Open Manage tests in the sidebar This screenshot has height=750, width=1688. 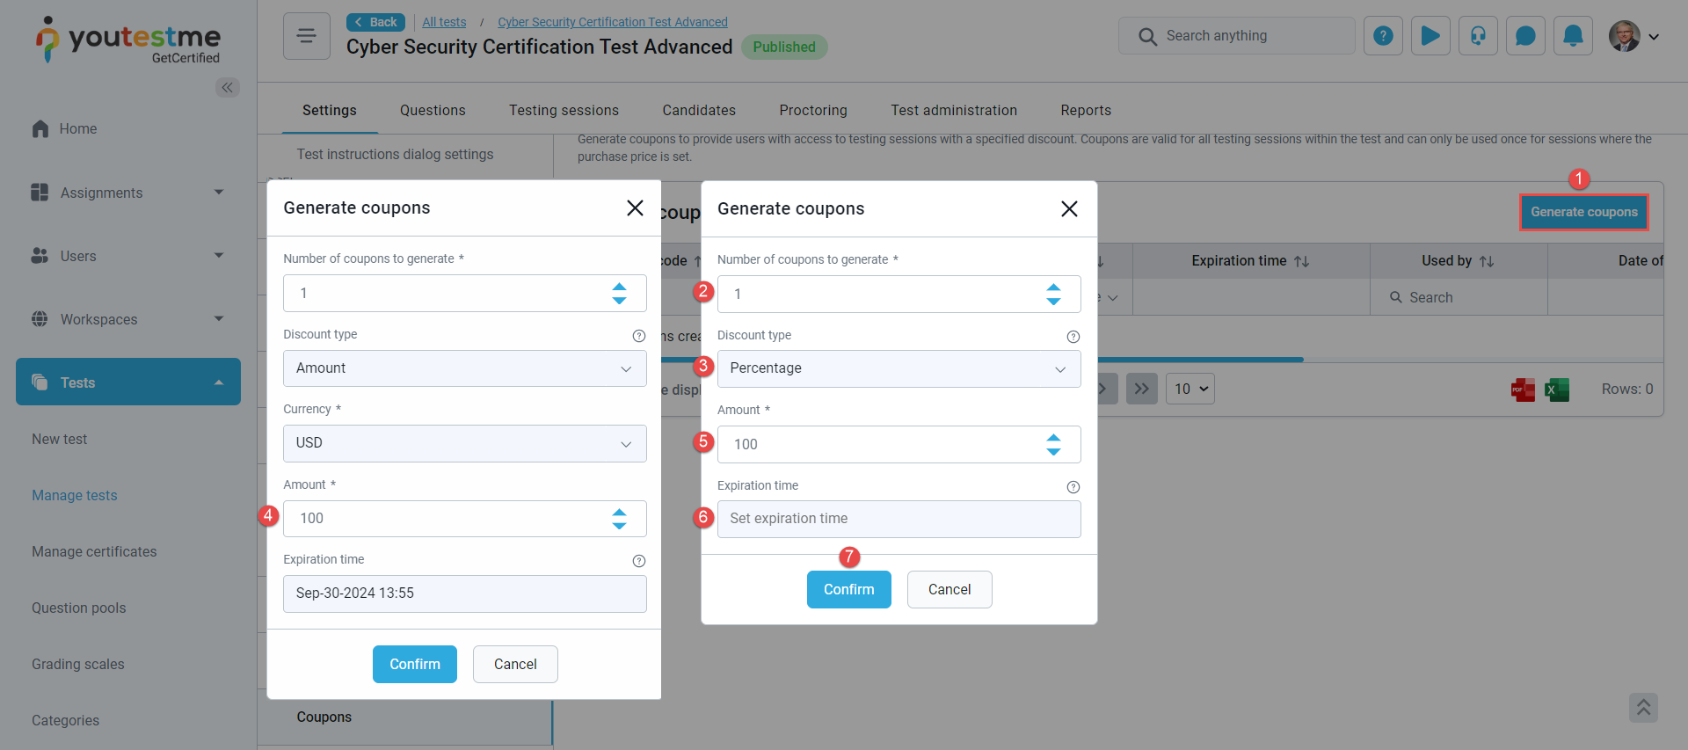(x=75, y=495)
